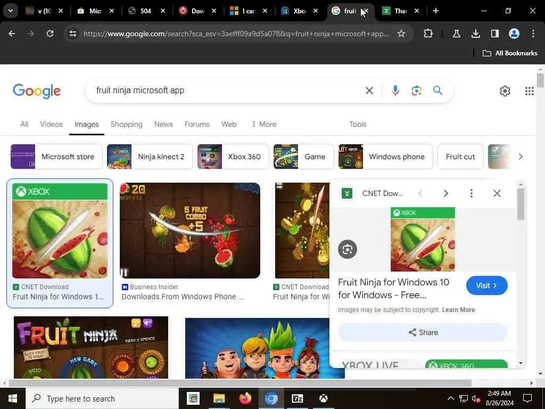Switch to the Forums results tab
Screen dimensions: 545x409
(197, 124)
